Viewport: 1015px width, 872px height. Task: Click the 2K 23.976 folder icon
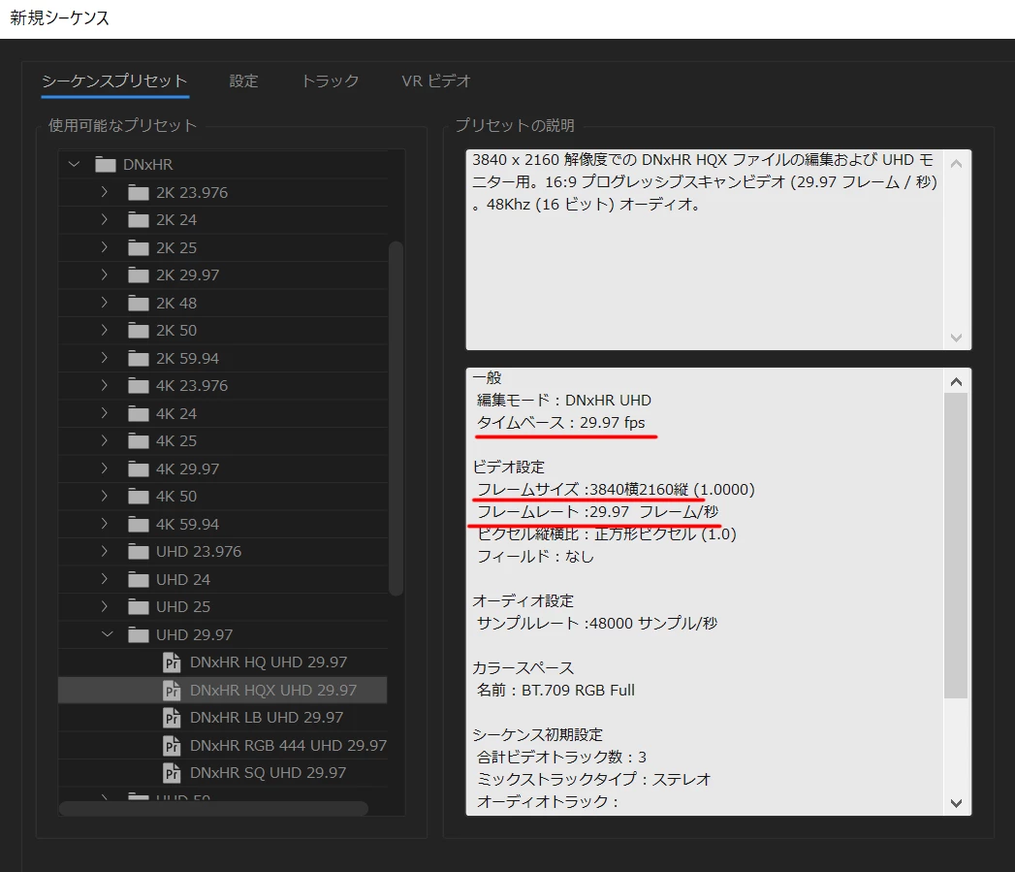[139, 192]
